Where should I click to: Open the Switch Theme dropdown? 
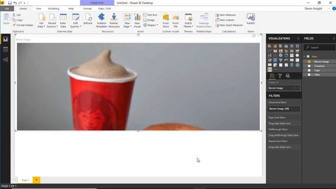tap(188, 20)
